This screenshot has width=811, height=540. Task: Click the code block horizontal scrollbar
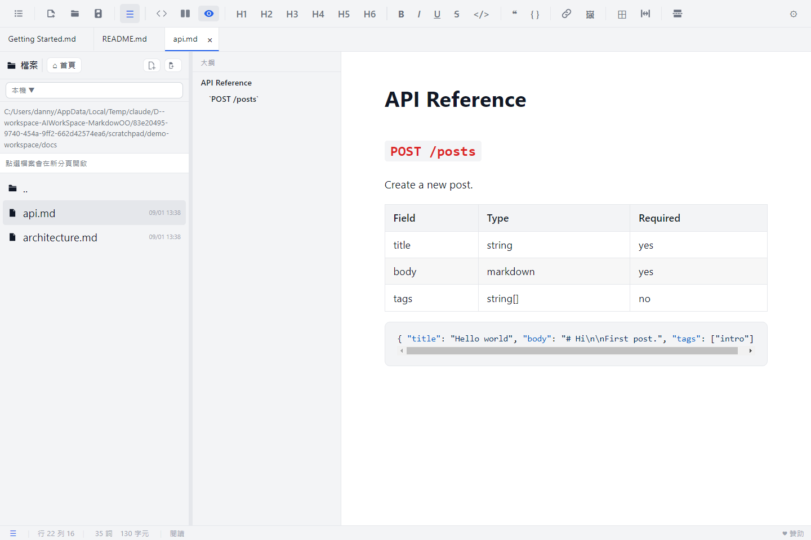(572, 351)
